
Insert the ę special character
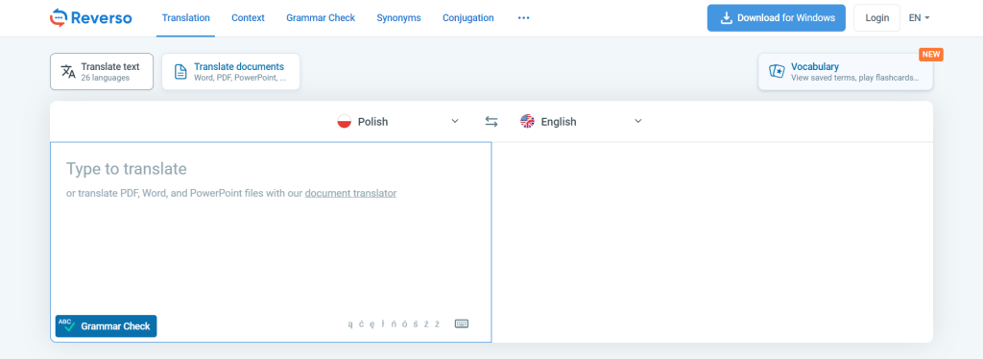[x=372, y=324]
